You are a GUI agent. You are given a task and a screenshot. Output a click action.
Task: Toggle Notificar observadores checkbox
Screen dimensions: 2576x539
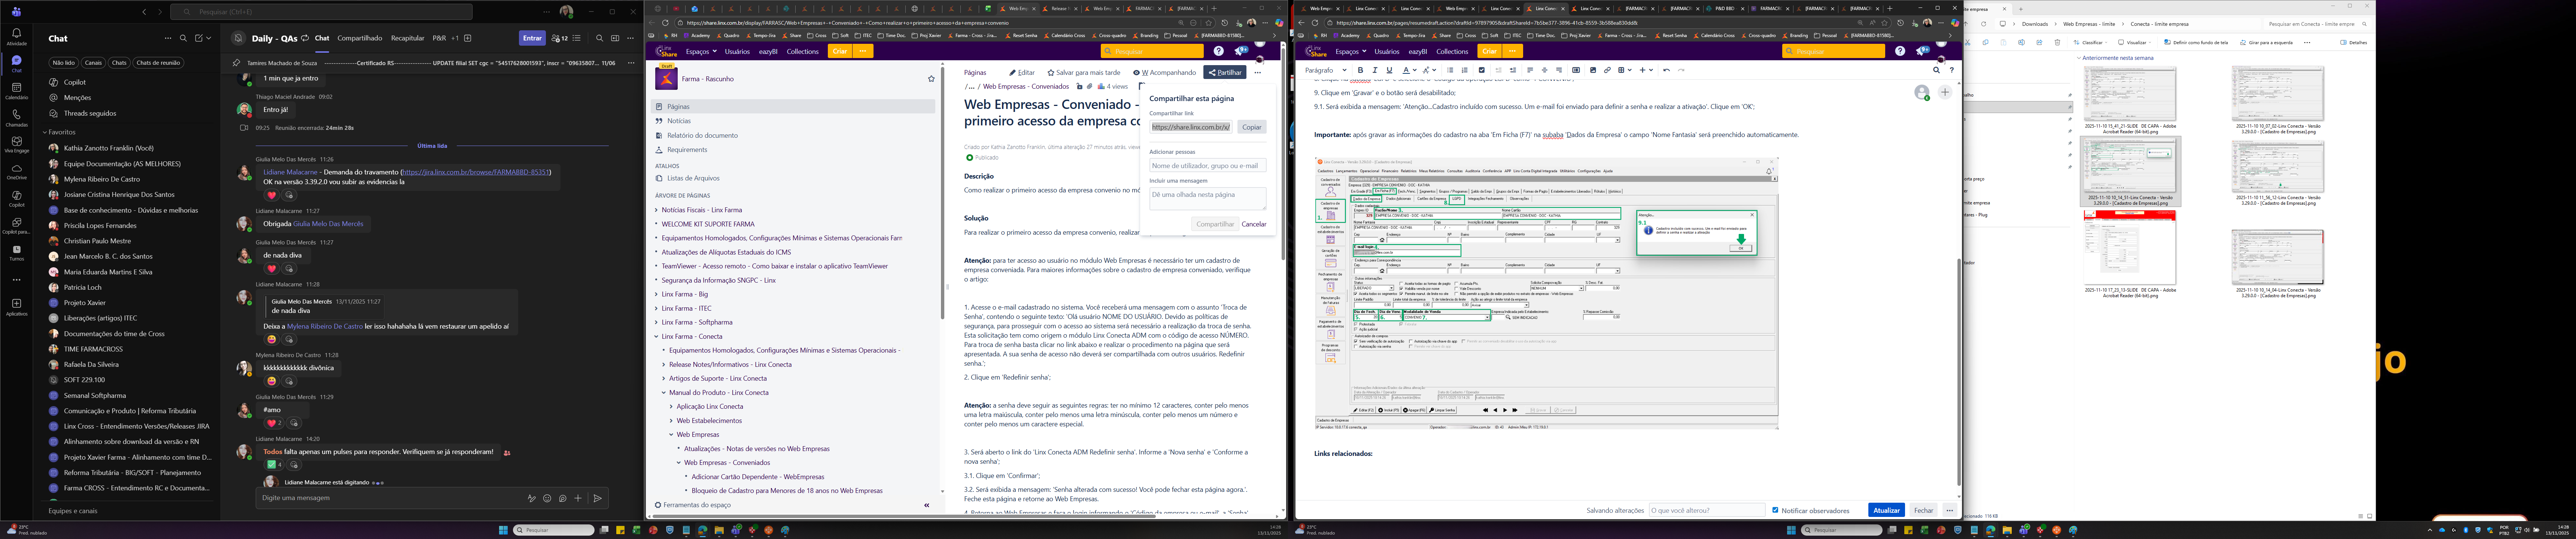(x=1775, y=510)
